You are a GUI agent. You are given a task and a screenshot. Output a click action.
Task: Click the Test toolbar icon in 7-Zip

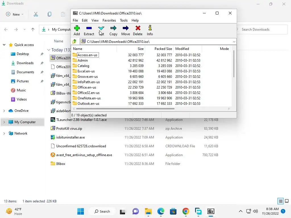pyautogui.click(x=101, y=30)
